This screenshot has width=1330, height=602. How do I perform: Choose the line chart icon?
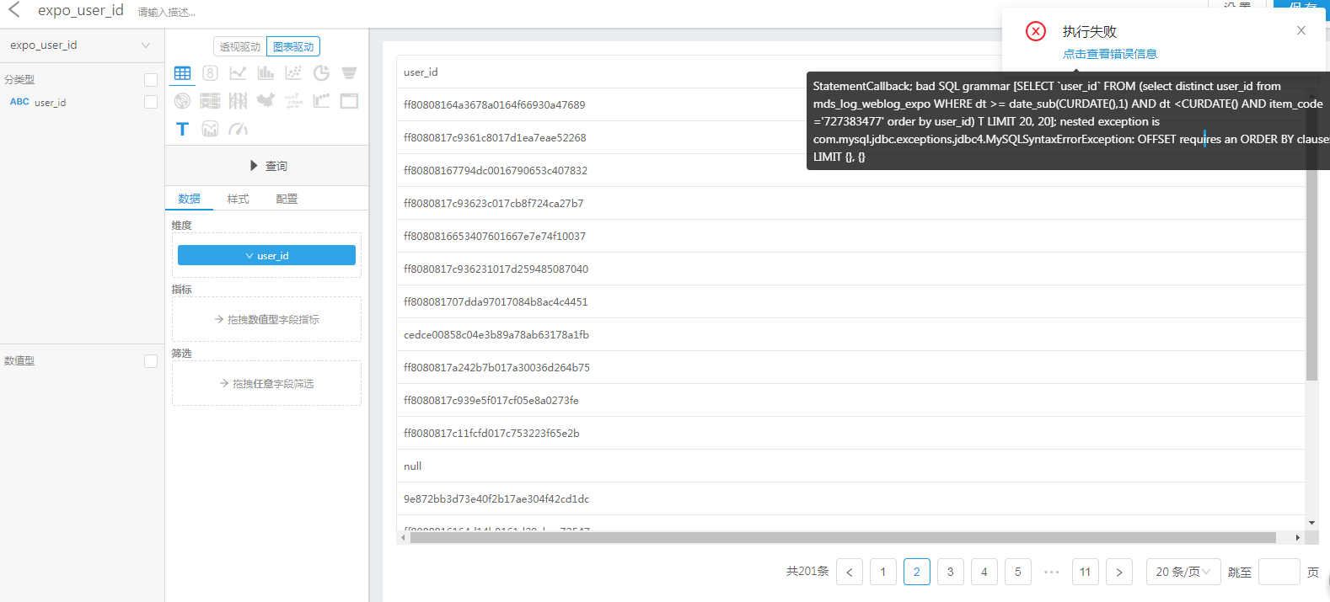238,73
